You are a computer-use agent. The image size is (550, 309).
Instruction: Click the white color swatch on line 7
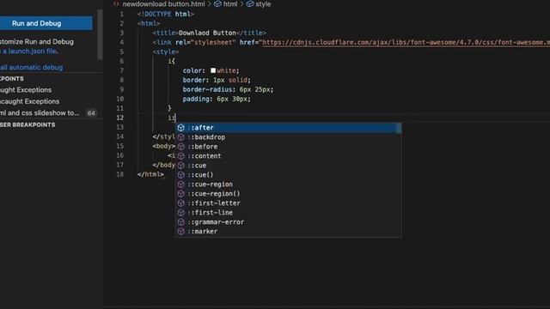(213, 70)
